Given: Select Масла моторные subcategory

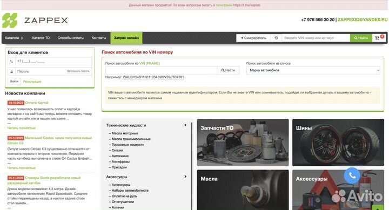Looking at the screenshot, I should point(125,133).
